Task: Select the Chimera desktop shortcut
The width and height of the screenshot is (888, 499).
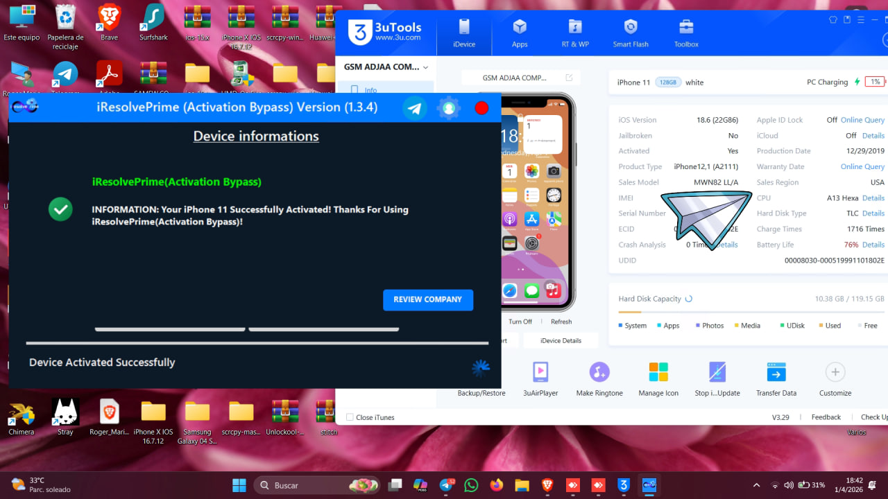Action: pyautogui.click(x=22, y=417)
